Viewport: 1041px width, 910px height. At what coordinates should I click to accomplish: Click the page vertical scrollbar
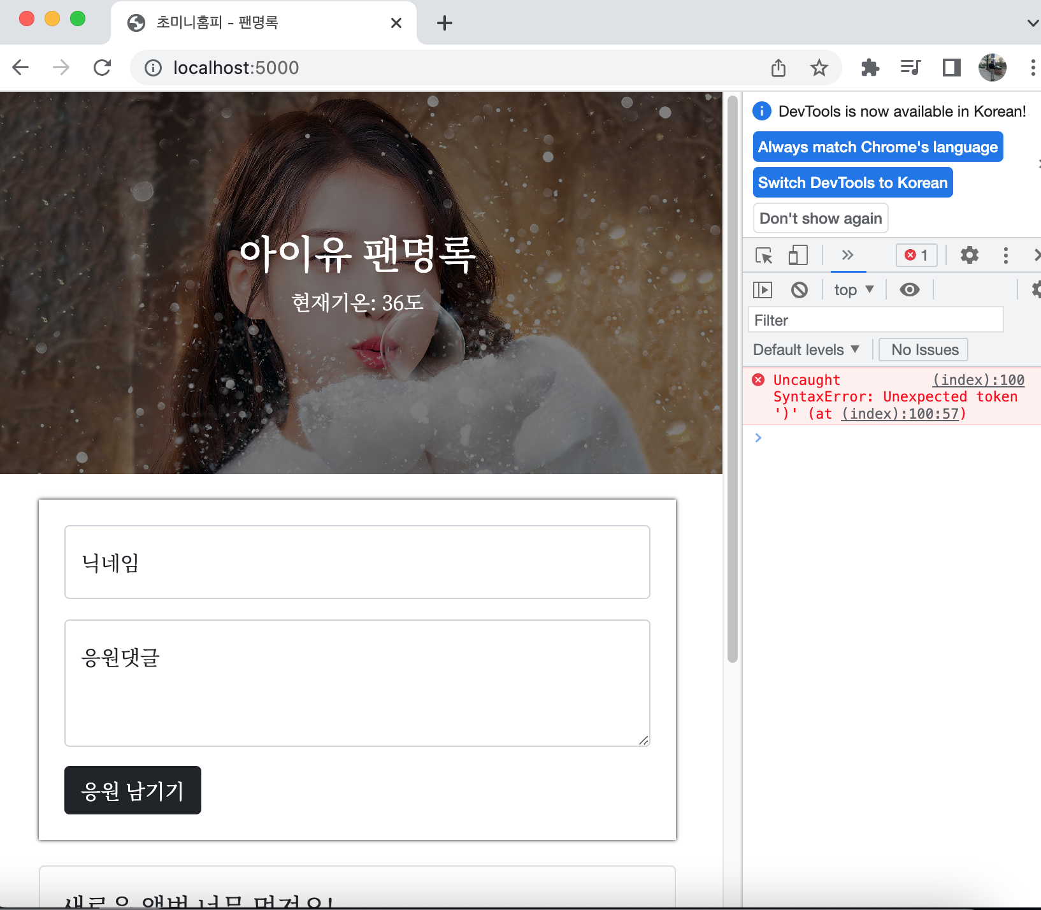click(x=733, y=379)
